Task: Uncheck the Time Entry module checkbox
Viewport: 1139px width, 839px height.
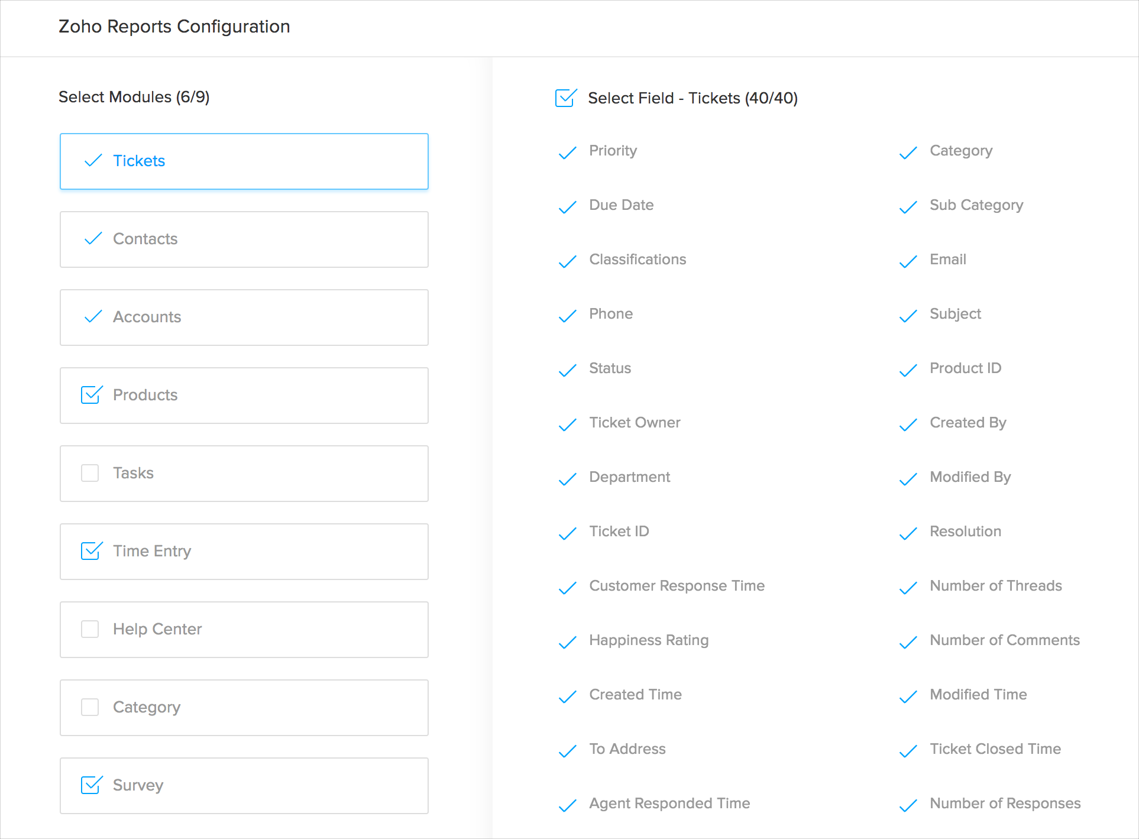Action: (x=90, y=551)
